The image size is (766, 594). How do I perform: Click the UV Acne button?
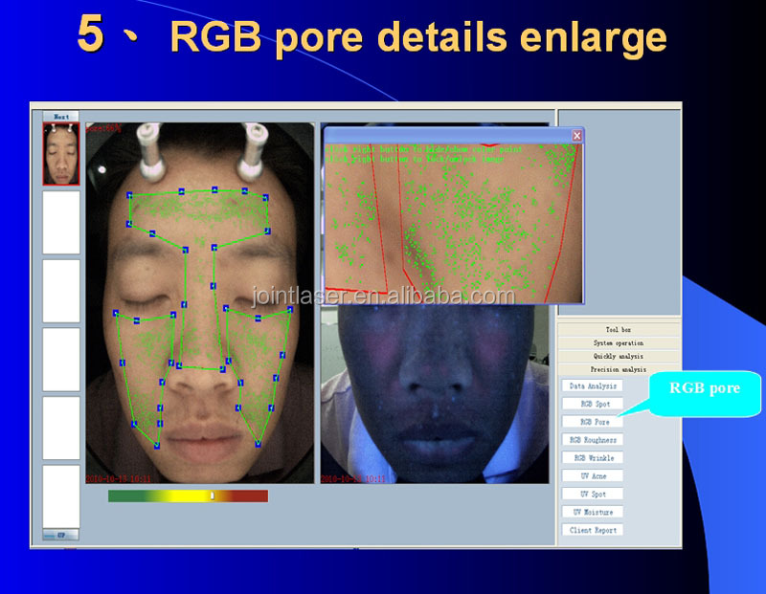(593, 476)
